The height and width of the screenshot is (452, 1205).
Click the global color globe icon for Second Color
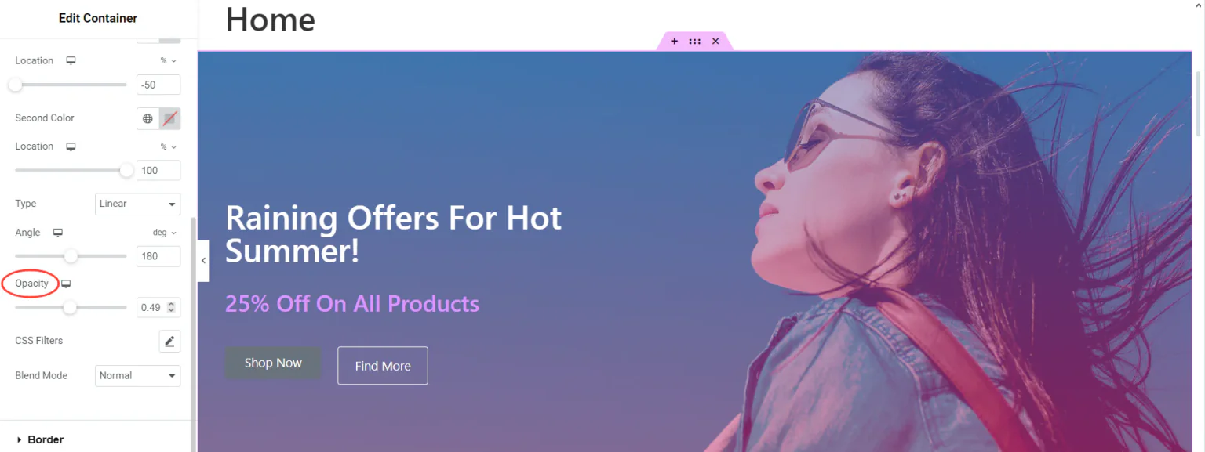tap(147, 119)
